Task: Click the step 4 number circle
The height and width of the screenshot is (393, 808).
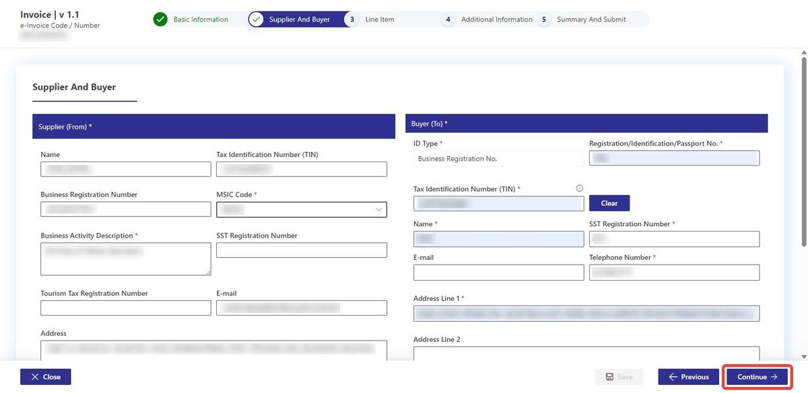Action: coord(448,20)
